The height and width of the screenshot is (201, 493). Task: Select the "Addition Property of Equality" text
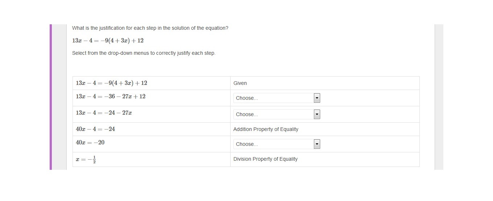(x=266, y=129)
